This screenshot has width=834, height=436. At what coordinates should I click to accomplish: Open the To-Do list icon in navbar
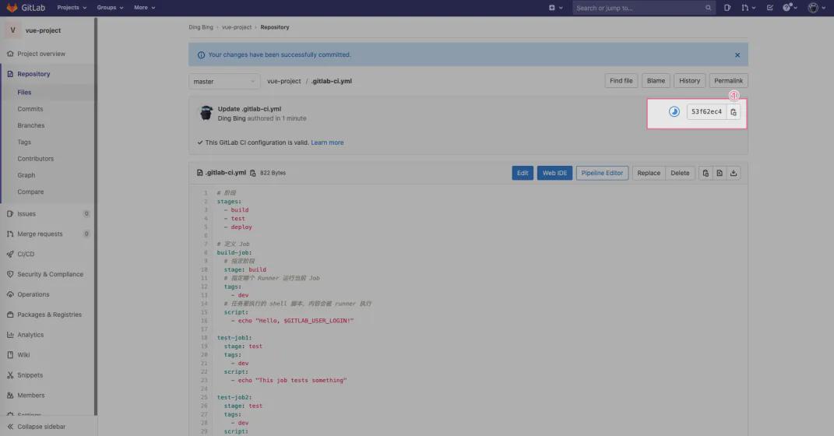pos(769,8)
